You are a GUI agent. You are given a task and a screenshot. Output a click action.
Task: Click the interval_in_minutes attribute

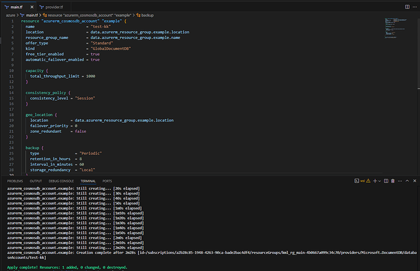click(x=51, y=165)
